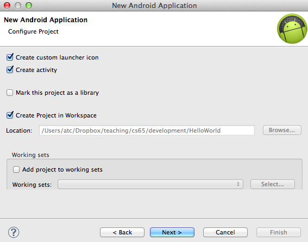The height and width of the screenshot is (242, 308).
Task: Enable Mark this project as a library
Action: tap(10, 93)
